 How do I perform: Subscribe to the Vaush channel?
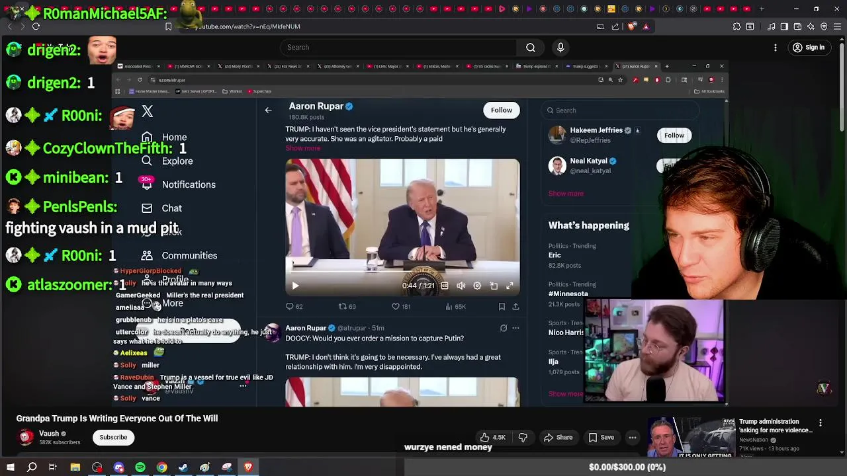tap(113, 437)
